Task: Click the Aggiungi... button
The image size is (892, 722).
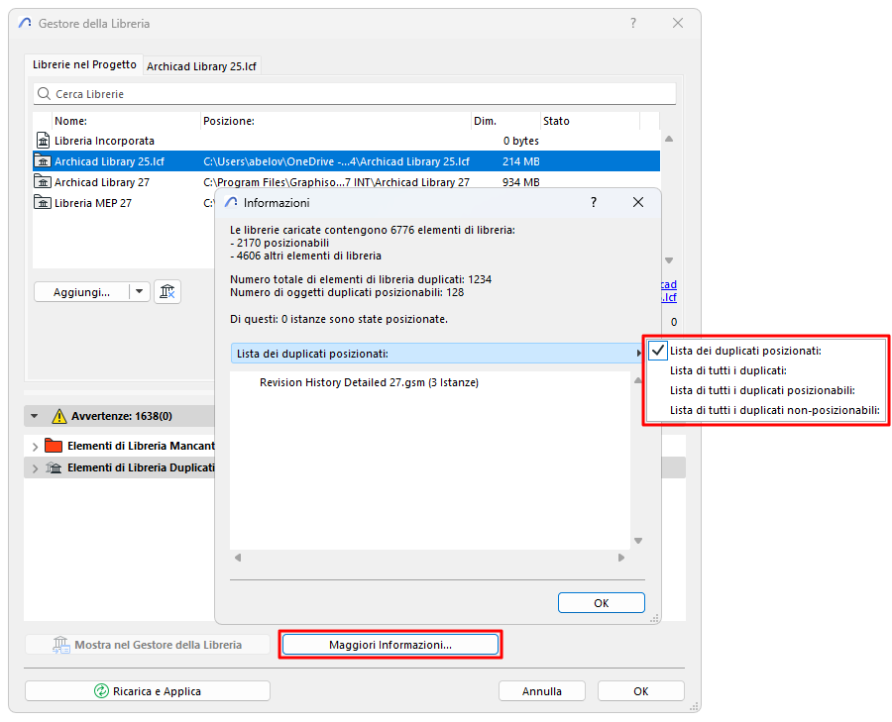Action: pos(81,292)
